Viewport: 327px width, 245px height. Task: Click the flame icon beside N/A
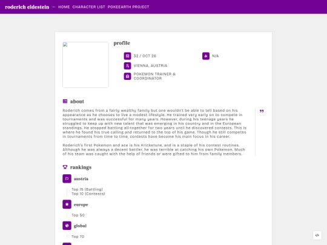pos(206,56)
